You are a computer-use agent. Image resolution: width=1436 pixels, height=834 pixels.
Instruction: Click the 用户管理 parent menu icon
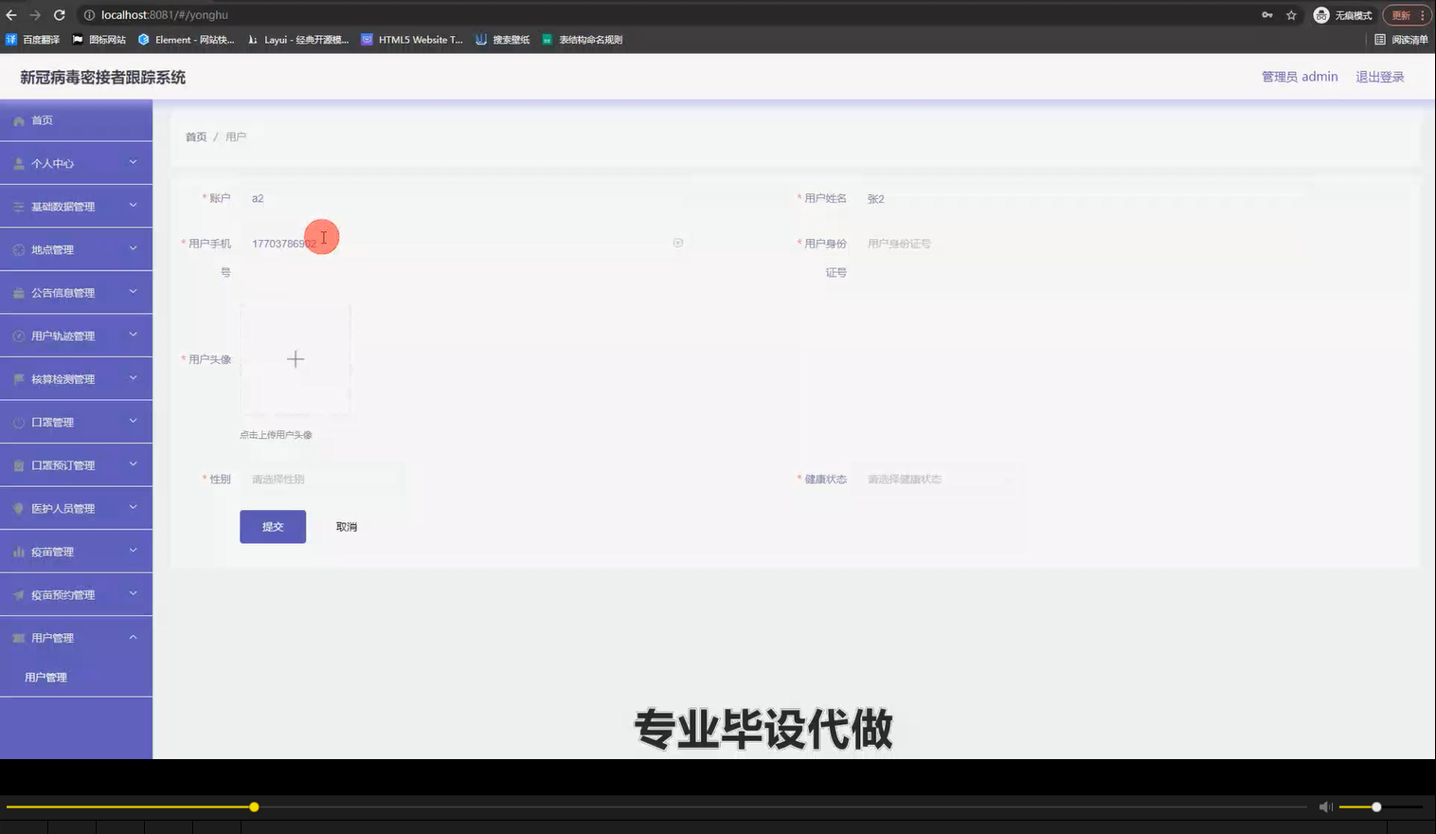[19, 638]
